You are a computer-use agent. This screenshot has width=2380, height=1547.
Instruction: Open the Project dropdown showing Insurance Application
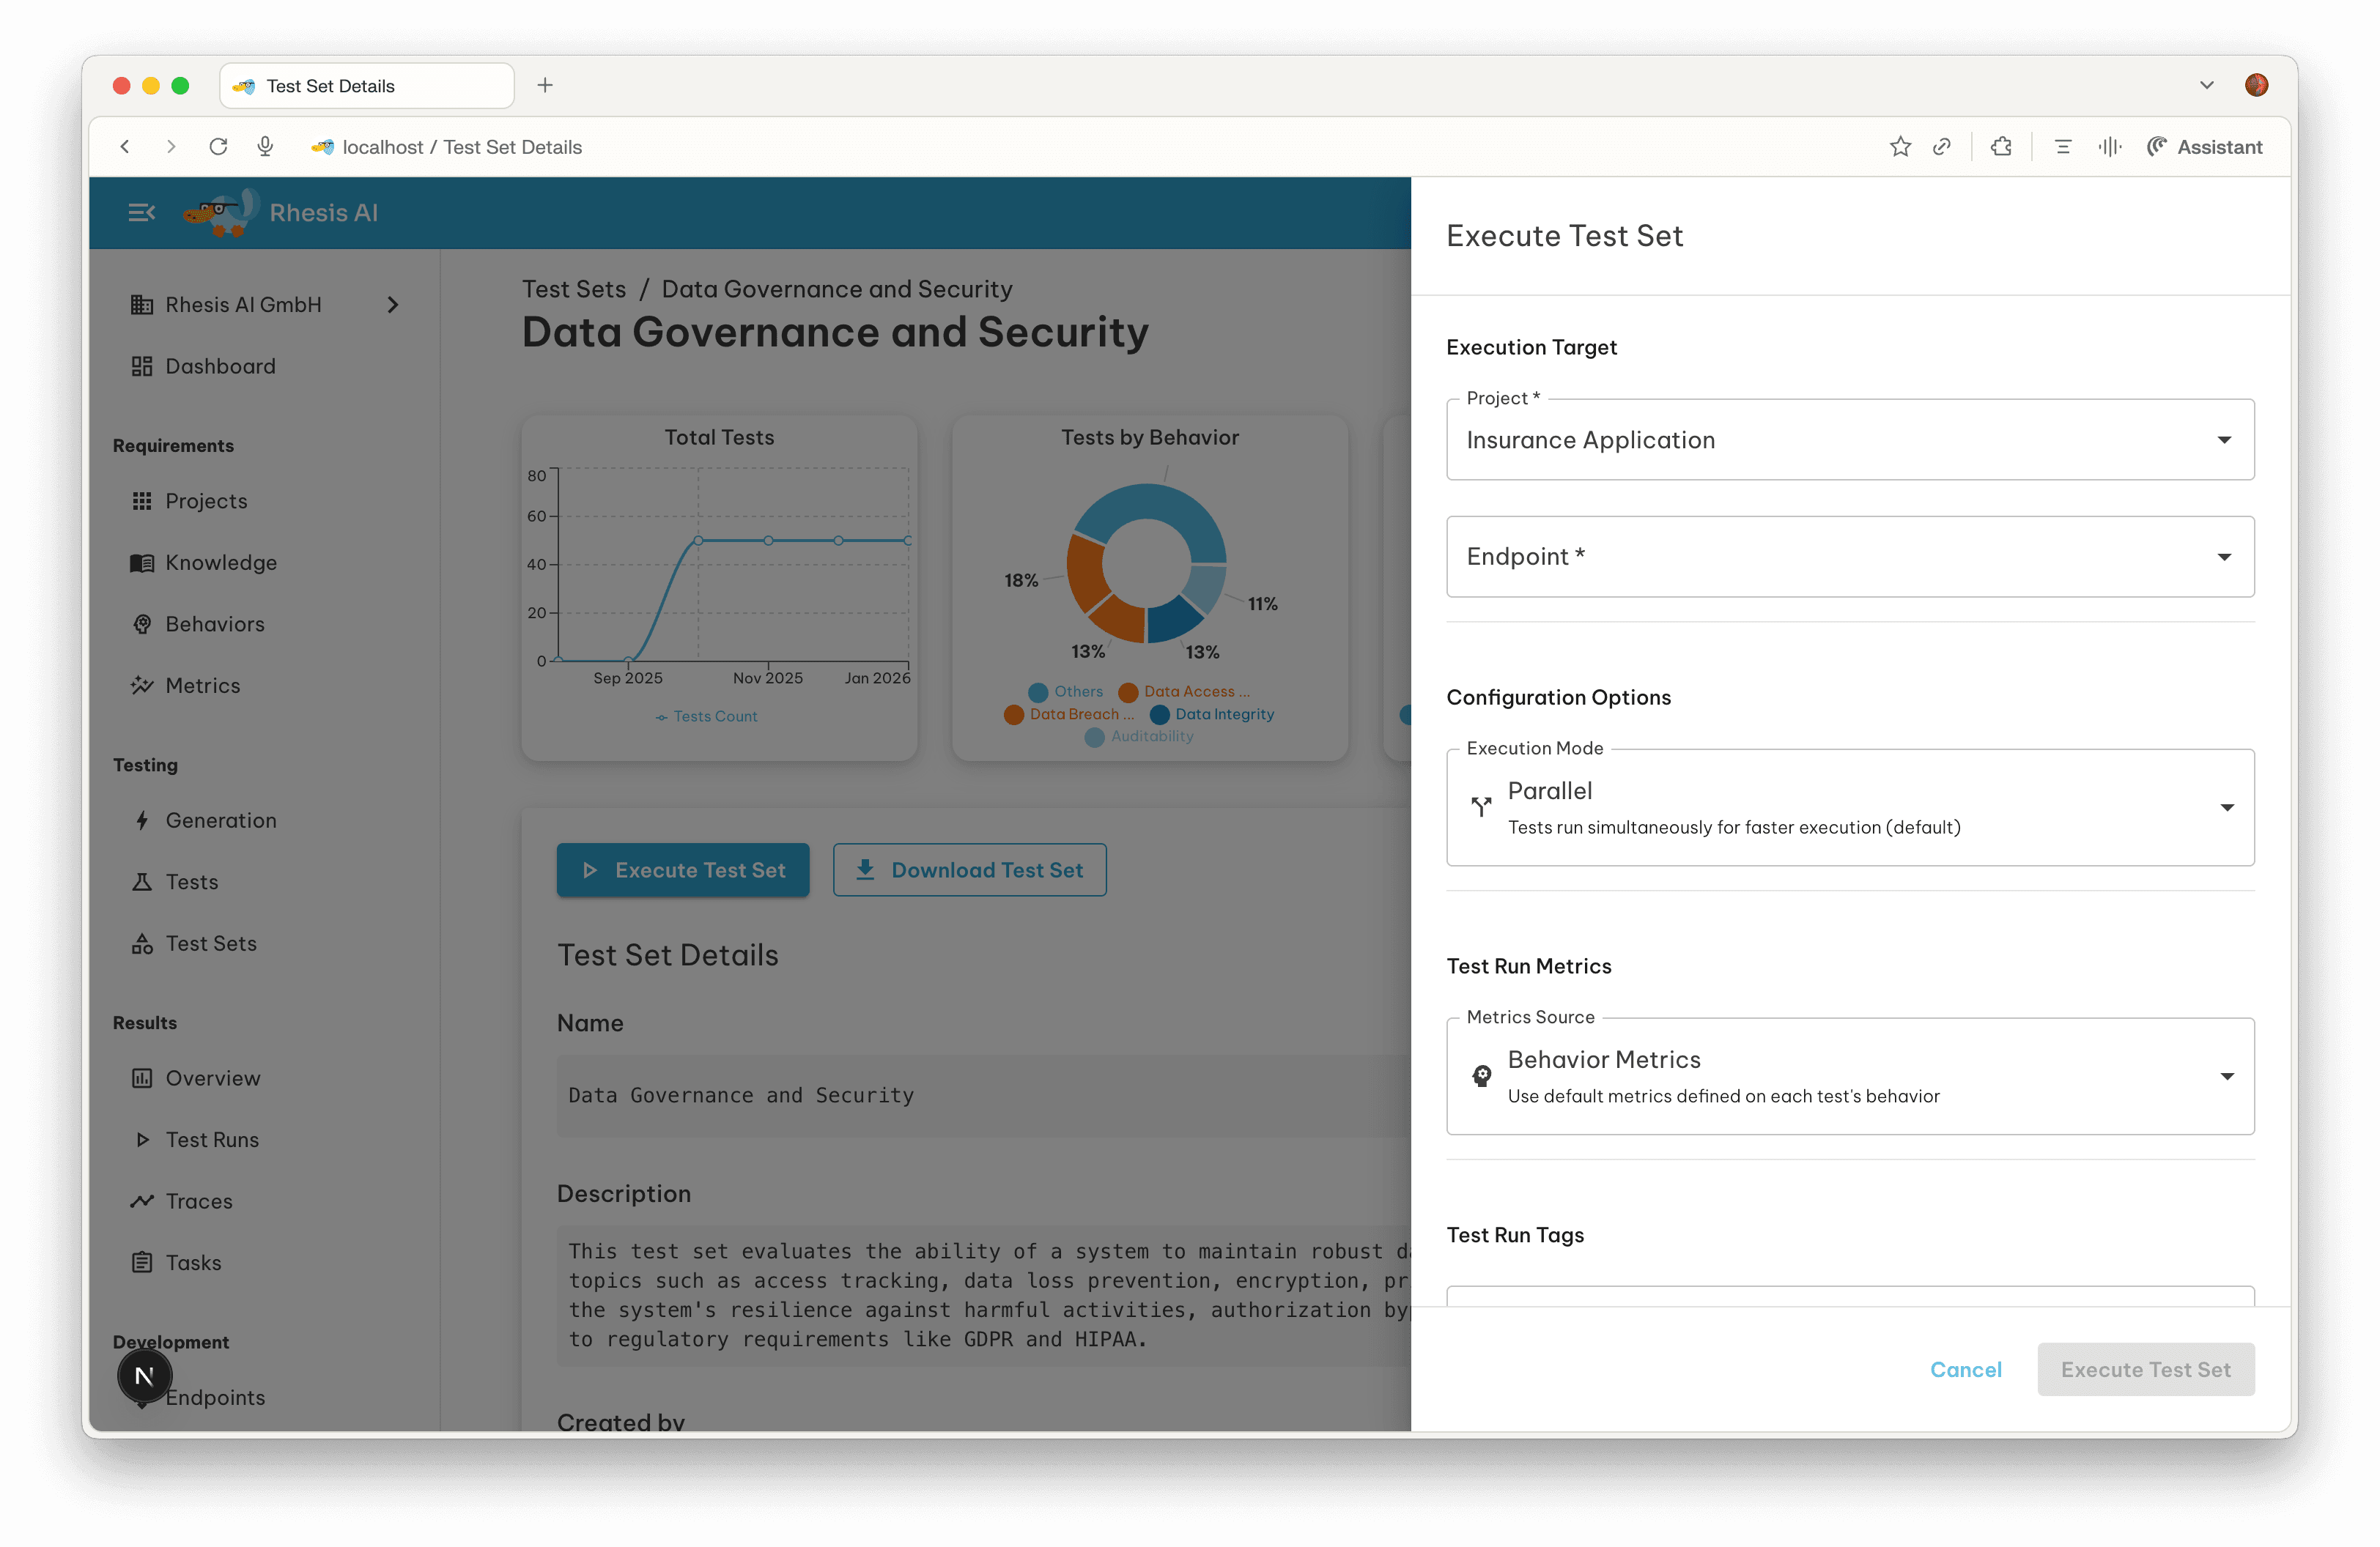tap(1849, 439)
